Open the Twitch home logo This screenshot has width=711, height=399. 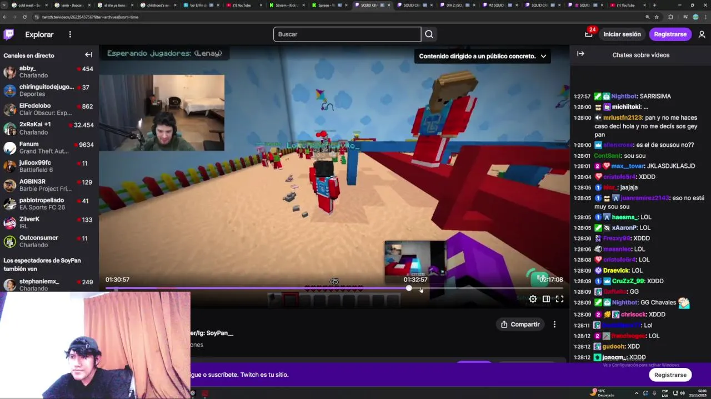(9, 34)
